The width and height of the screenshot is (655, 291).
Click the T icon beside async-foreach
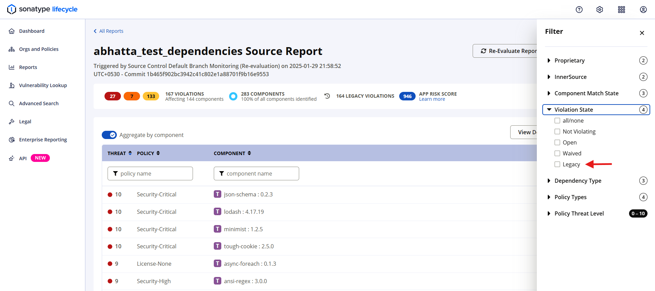[218, 263]
